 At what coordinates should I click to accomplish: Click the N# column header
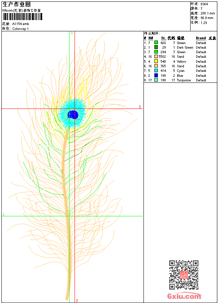tap(151, 38)
